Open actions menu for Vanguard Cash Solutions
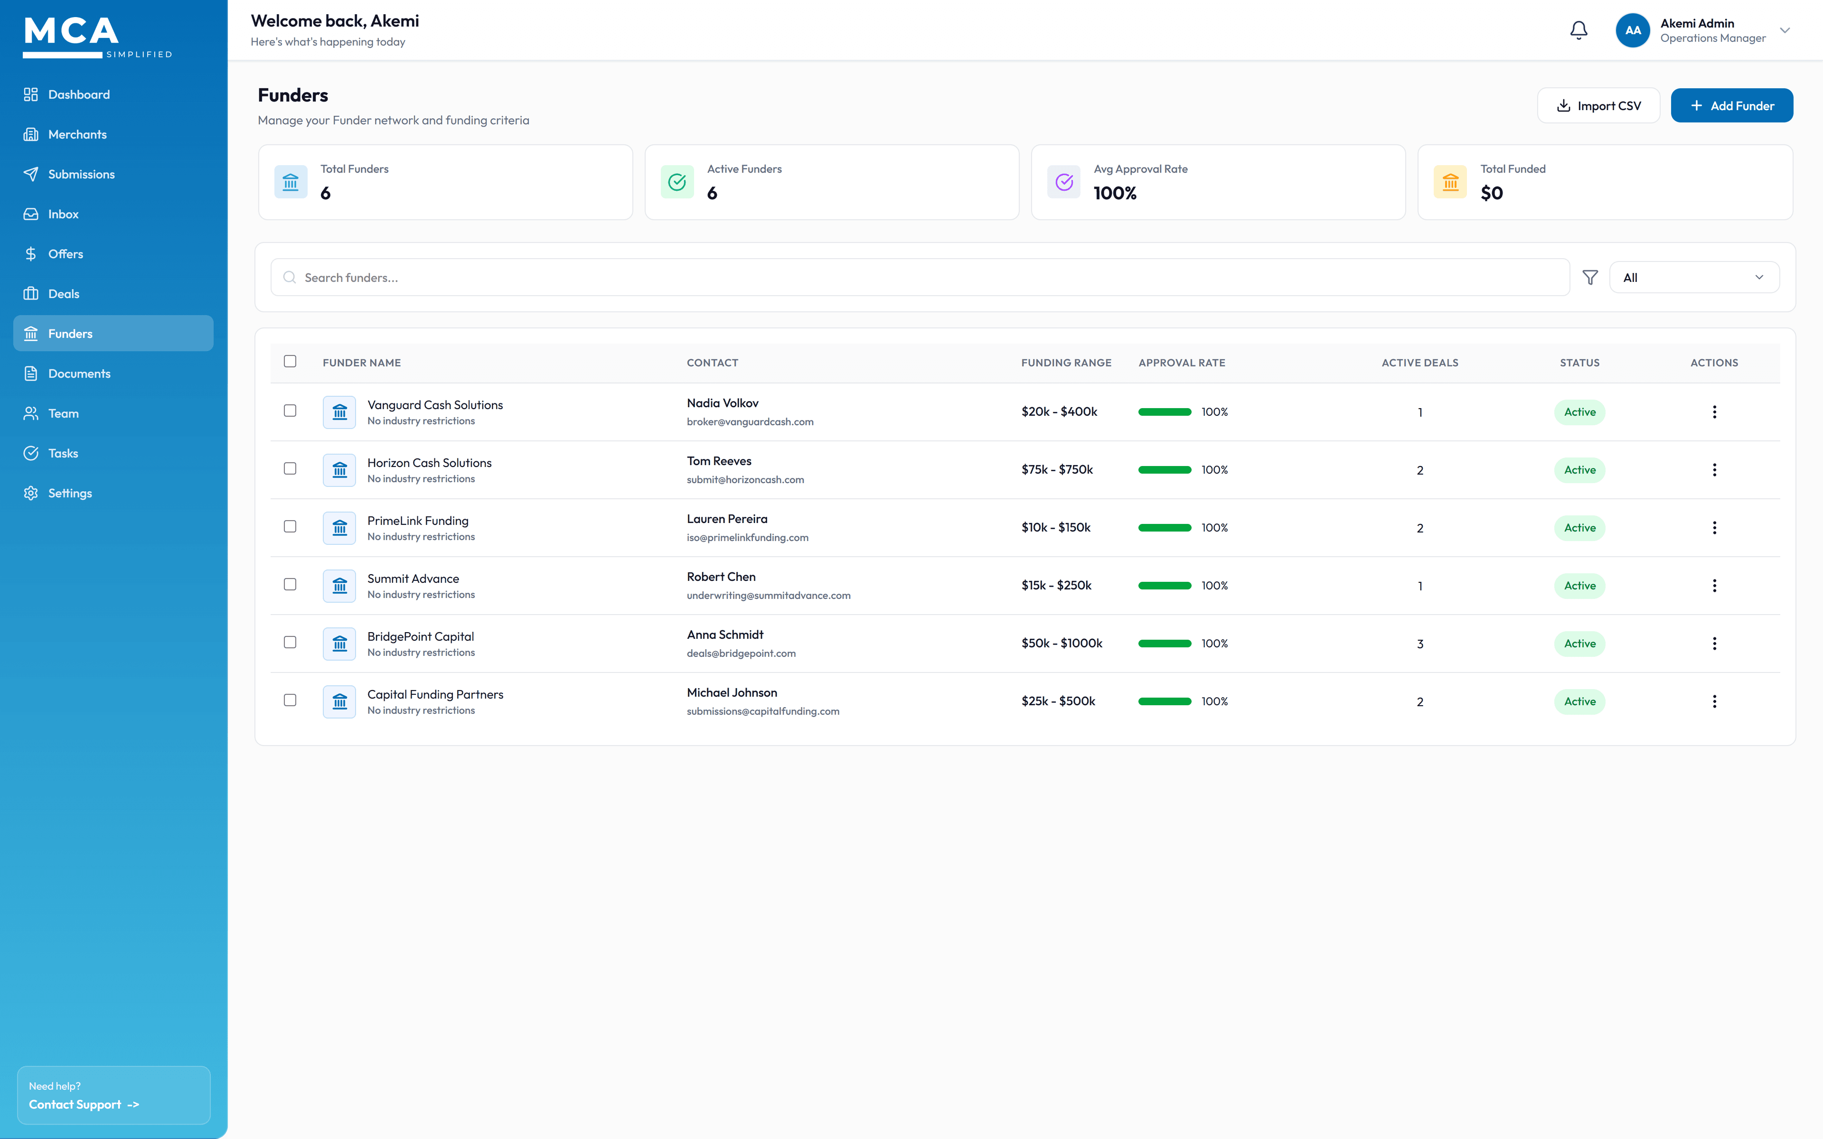Viewport: 1823px width, 1139px height. coord(1714,412)
